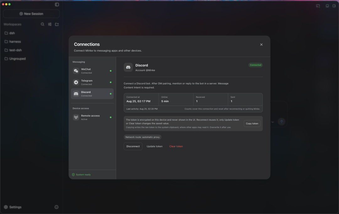
Task: Click the Last activity timestamp text
Action: (142, 109)
